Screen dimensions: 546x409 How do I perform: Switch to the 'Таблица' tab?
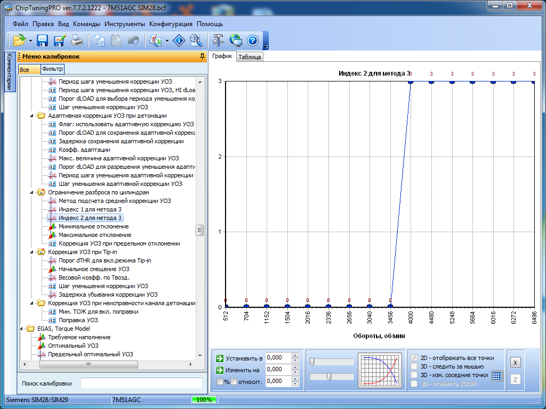tap(250, 57)
